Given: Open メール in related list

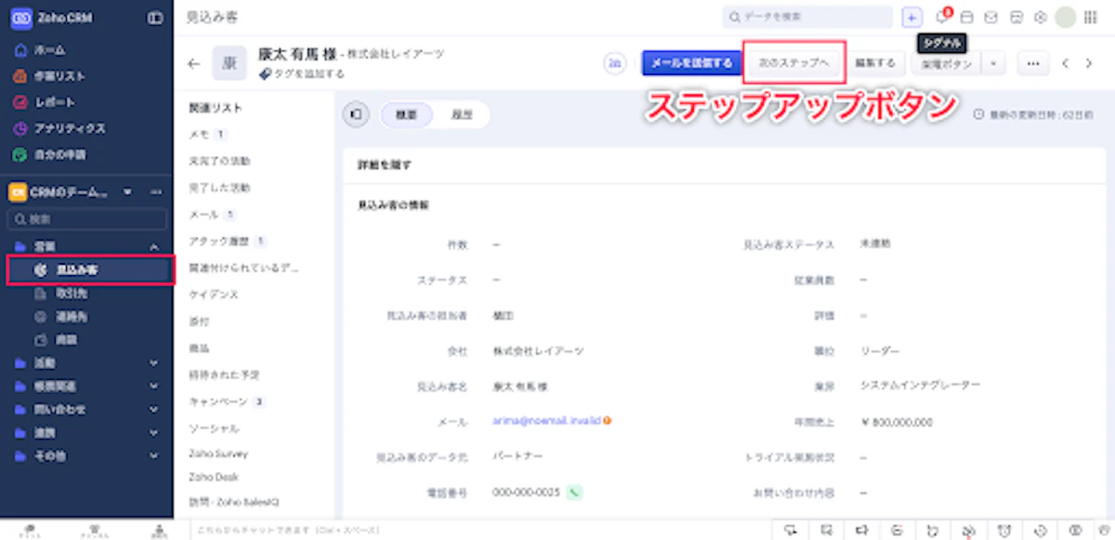Looking at the screenshot, I should click(203, 214).
